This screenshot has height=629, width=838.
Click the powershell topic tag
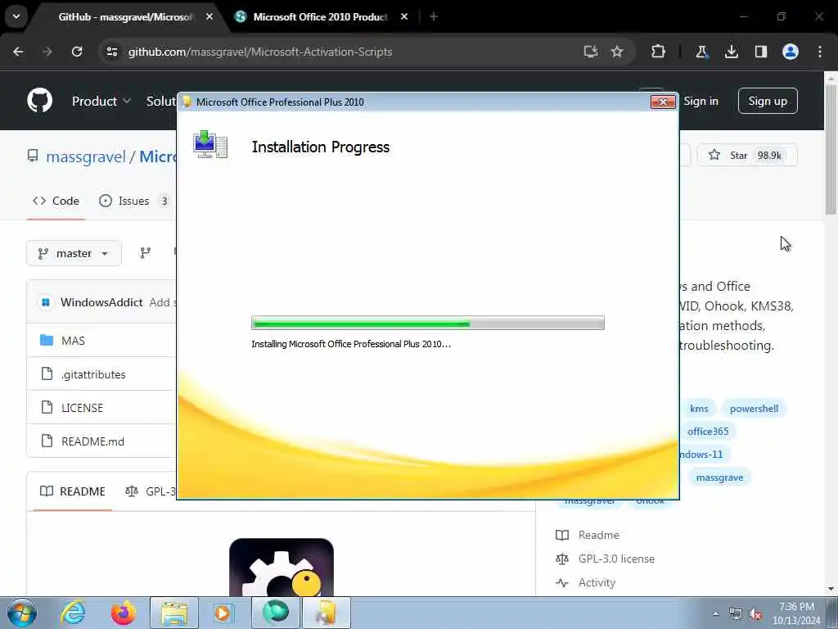point(754,409)
